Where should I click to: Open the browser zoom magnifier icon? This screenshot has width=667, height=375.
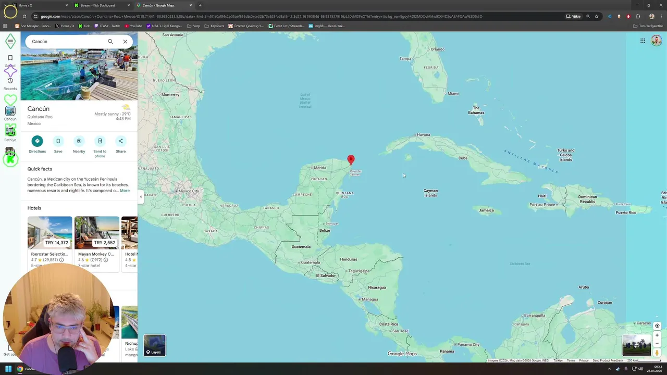coord(588,16)
